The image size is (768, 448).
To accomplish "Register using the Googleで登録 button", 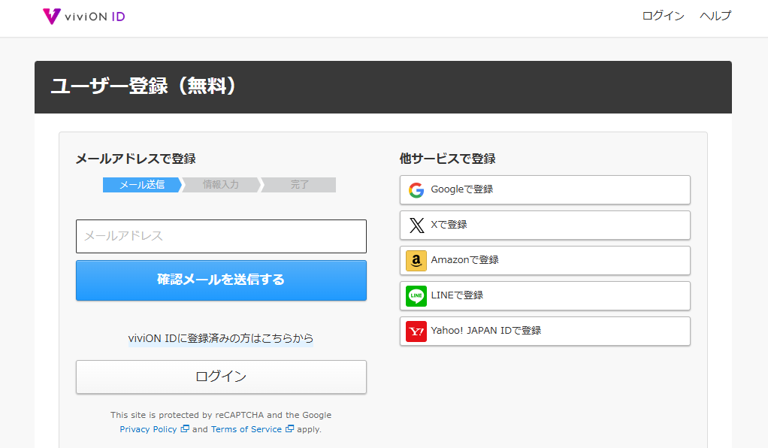I will click(x=545, y=190).
